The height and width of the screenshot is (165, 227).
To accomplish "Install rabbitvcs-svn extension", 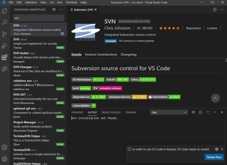I will (x=60, y=89).
